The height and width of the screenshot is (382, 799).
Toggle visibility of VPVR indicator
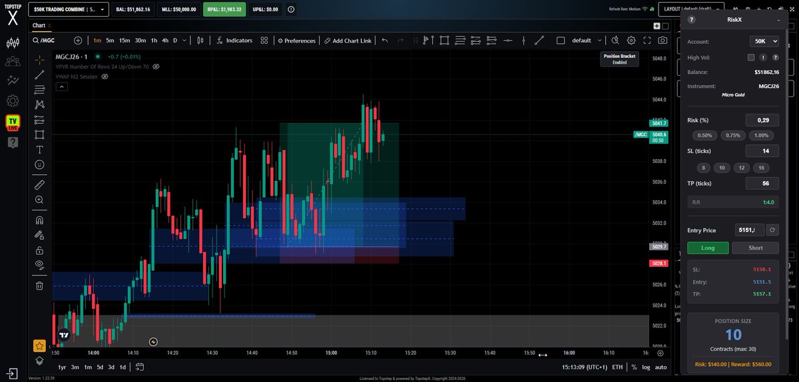(156, 67)
